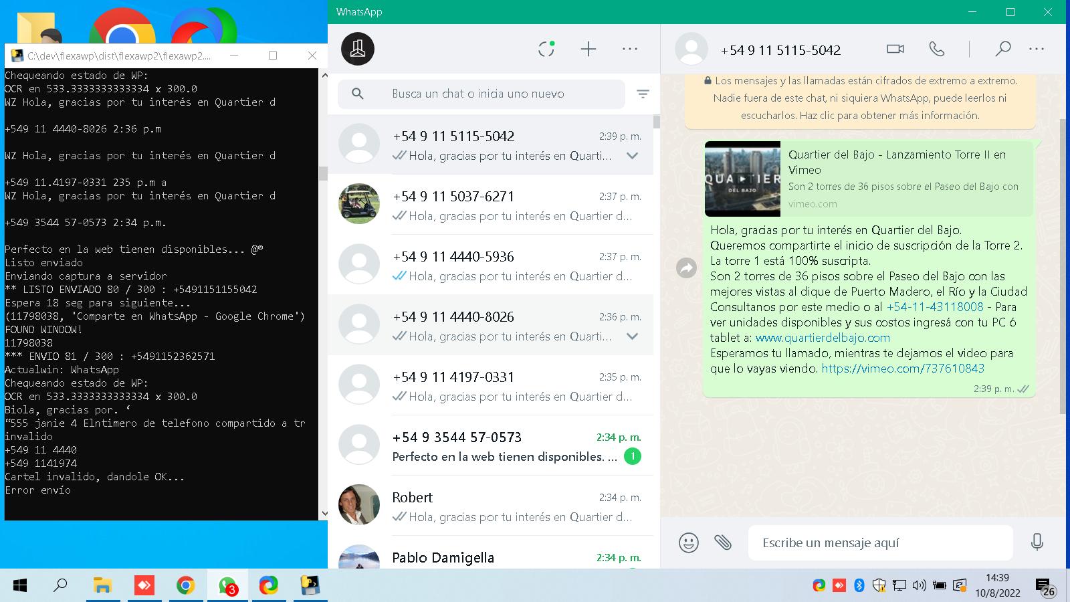Attach a file with paperclip icon
Image resolution: width=1070 pixels, height=602 pixels.
723,542
